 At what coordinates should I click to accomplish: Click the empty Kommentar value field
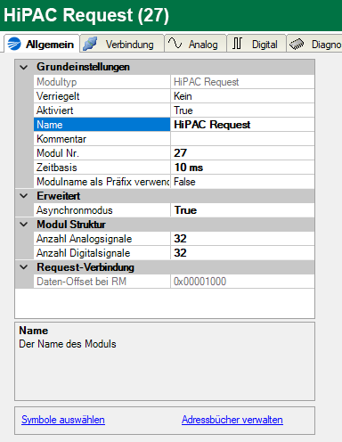tap(242, 139)
